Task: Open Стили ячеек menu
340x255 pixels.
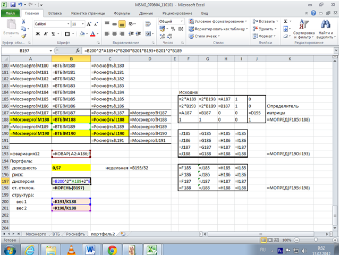Action: coord(204,36)
